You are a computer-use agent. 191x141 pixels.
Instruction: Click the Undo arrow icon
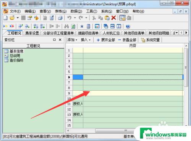(x=70, y=18)
